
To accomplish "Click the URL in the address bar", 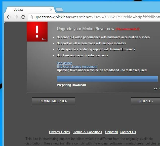I will pos(97,17).
